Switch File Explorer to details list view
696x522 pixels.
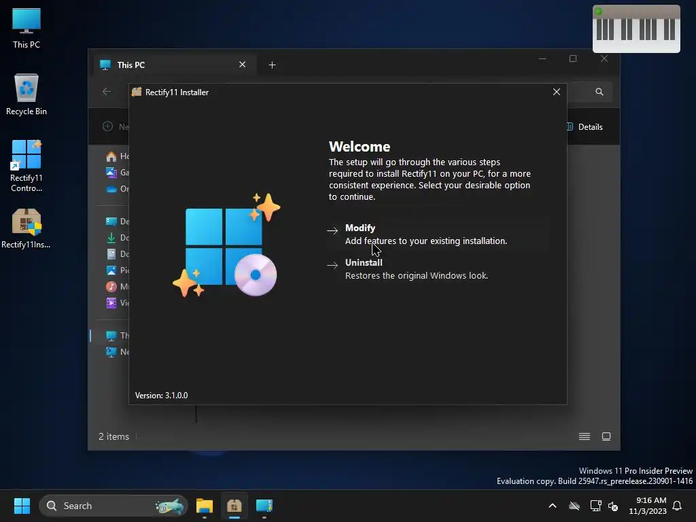coord(584,436)
